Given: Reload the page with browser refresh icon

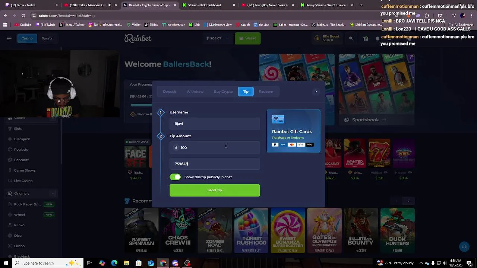Looking at the screenshot, I should pos(23,16).
